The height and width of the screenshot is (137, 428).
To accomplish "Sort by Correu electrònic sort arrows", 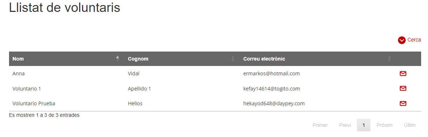I will coord(390,58).
